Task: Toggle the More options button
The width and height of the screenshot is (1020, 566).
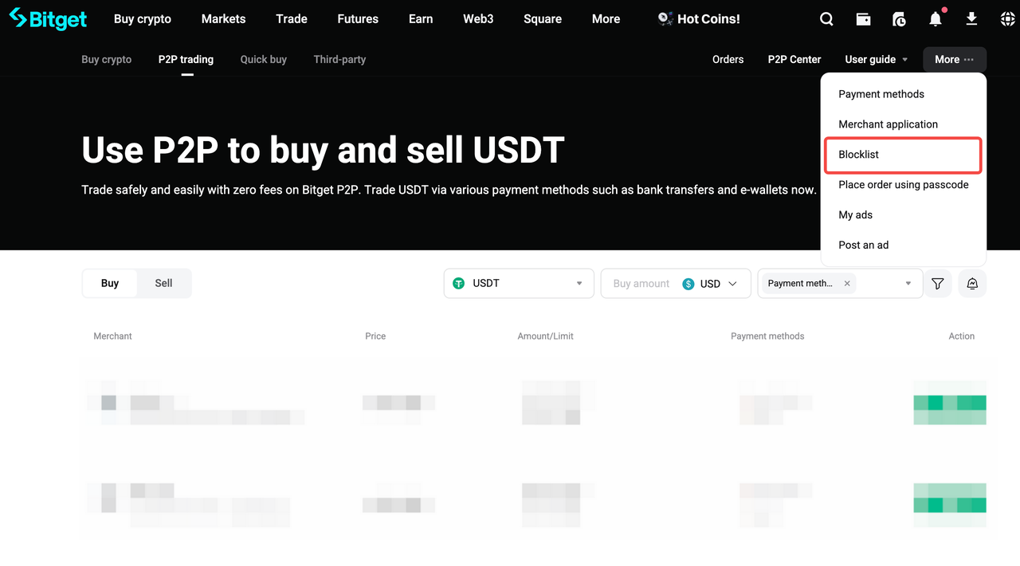Action: 955,59
